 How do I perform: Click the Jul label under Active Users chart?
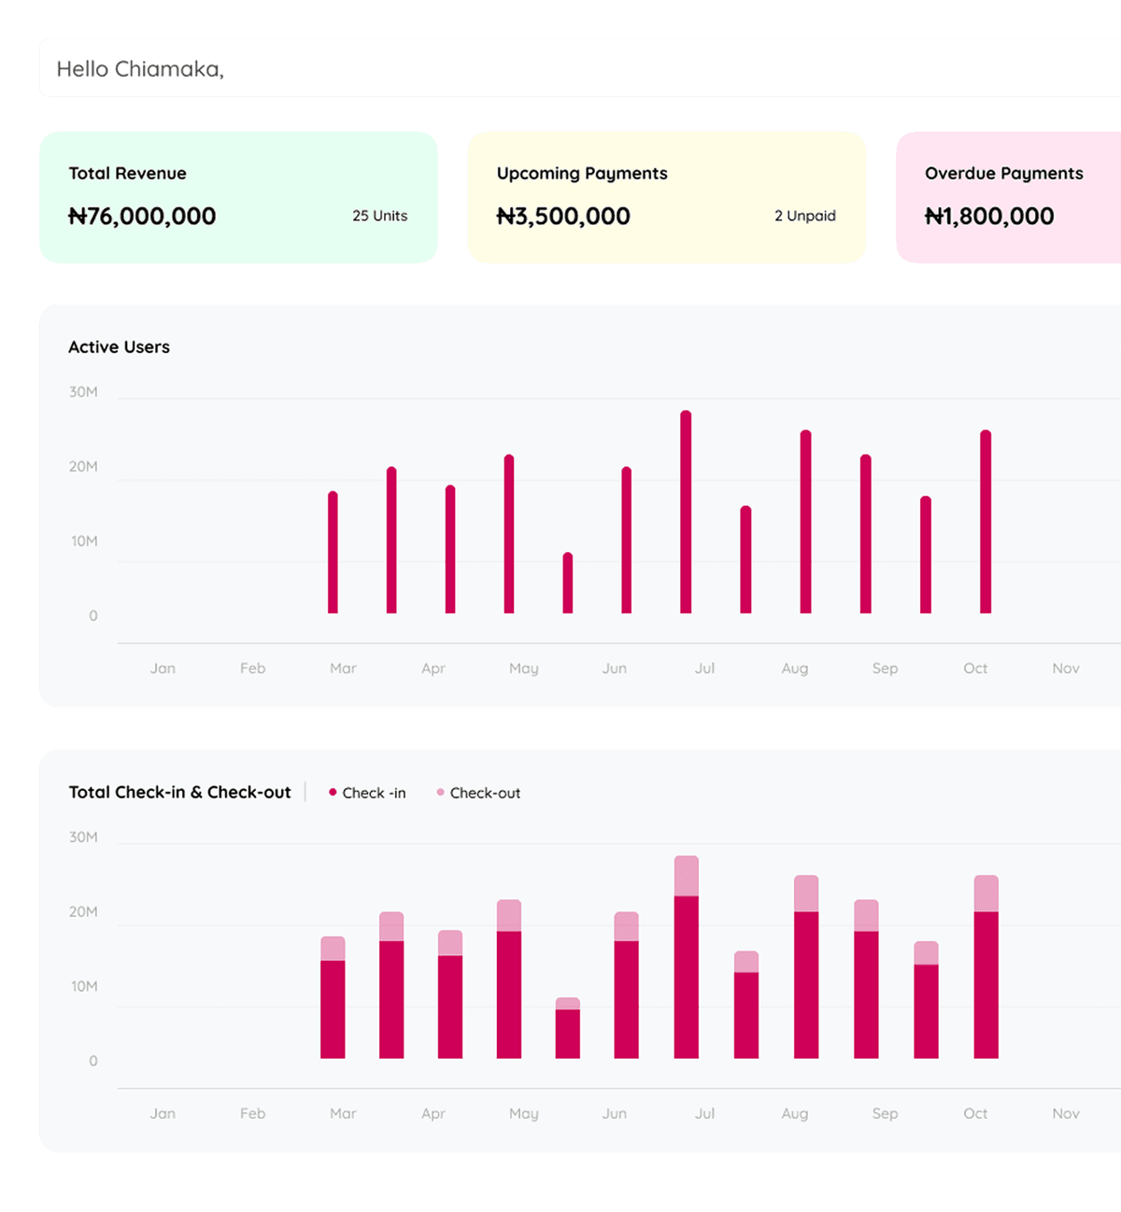[704, 669]
